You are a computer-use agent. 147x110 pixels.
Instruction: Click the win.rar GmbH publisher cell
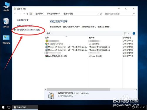tap(95, 56)
